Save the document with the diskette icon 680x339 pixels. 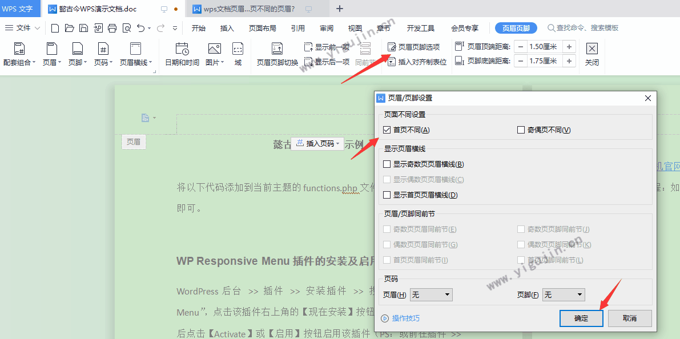[x=84, y=28]
